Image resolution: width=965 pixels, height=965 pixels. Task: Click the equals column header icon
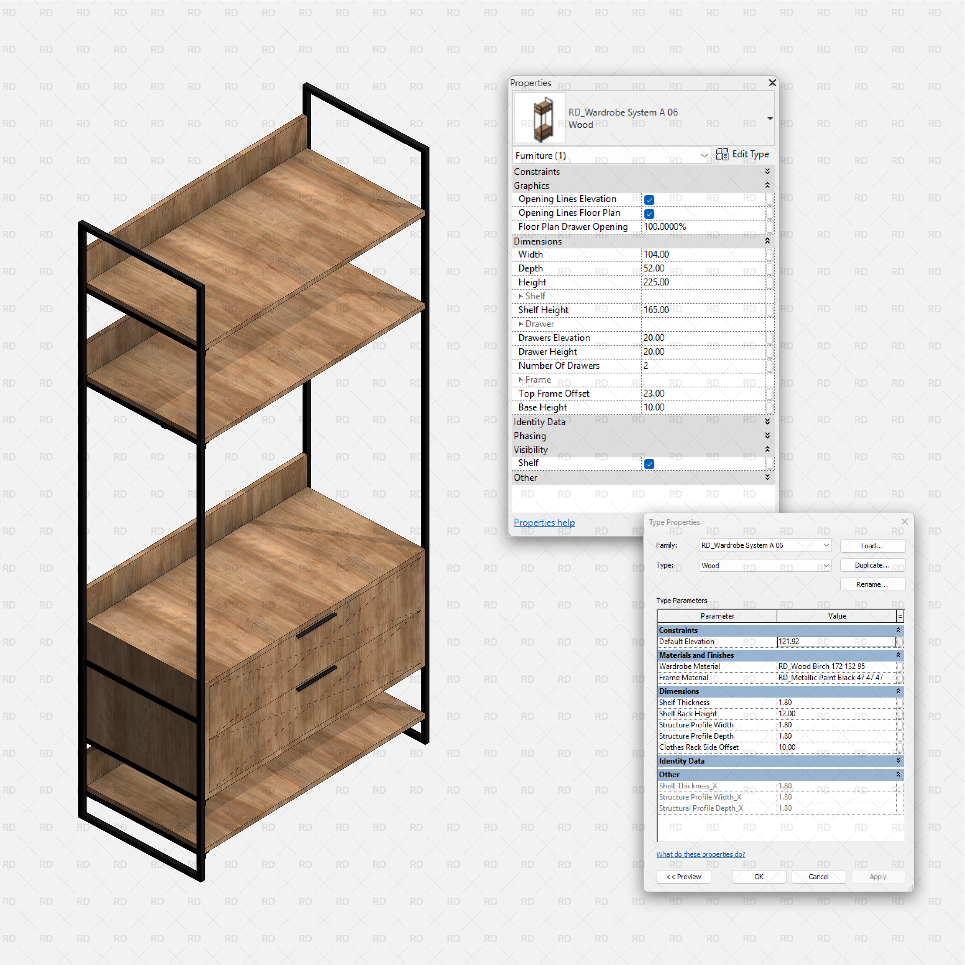pos(900,616)
